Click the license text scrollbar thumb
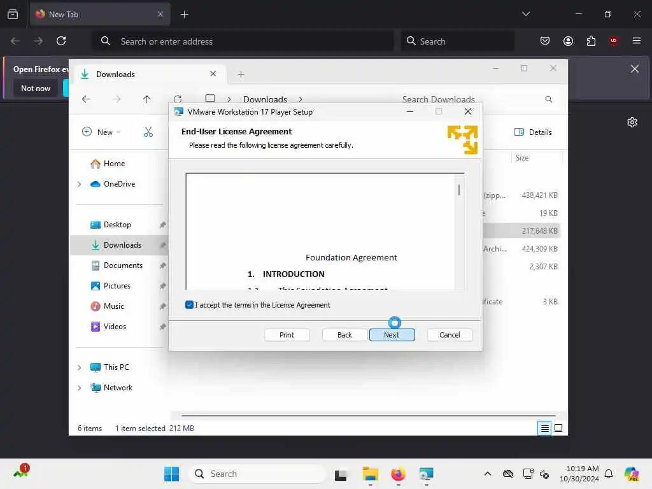Screen dimensions: 652x489 (459, 190)
